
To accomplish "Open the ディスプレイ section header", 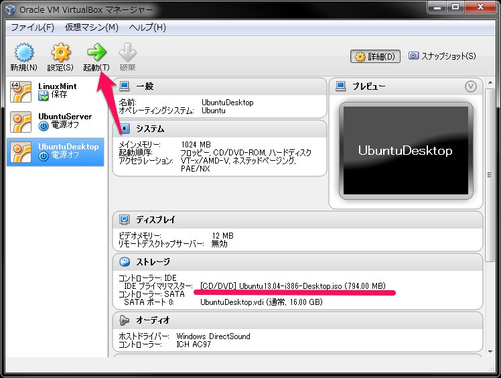I will pos(297,220).
